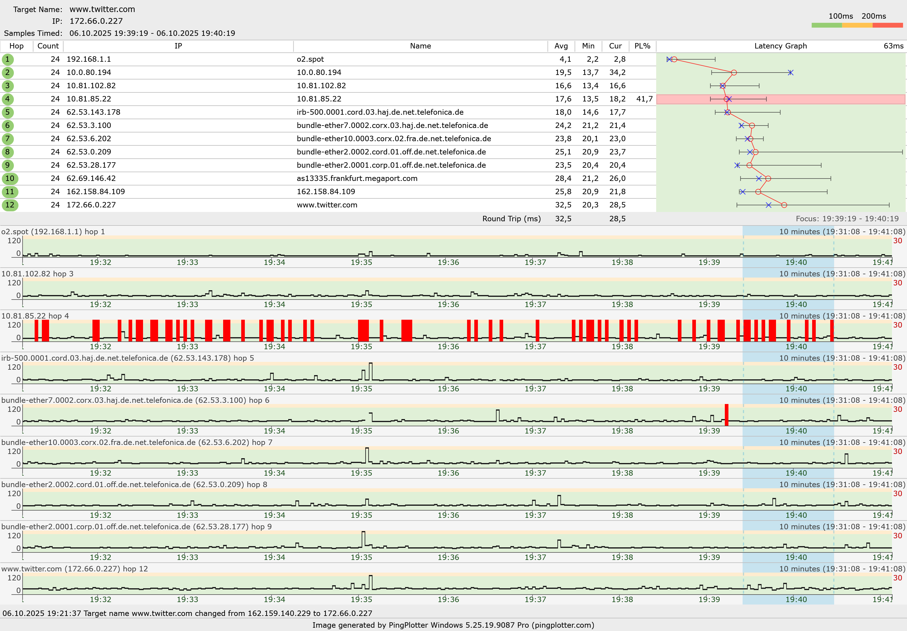Select the hop 6 circle icon
Viewport: 907px width, 631px height.
8,126
